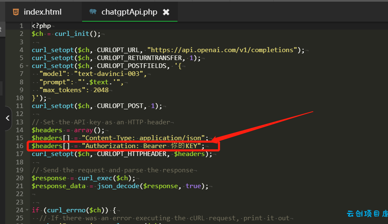
Task: Click the $text variable in prompt line
Action: pyautogui.click(x=99, y=82)
